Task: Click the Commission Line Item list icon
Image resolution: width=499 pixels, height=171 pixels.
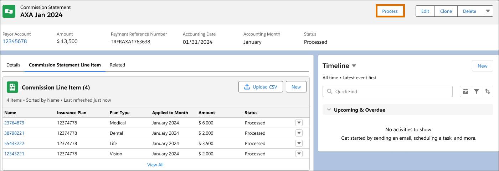Action: click(12, 87)
